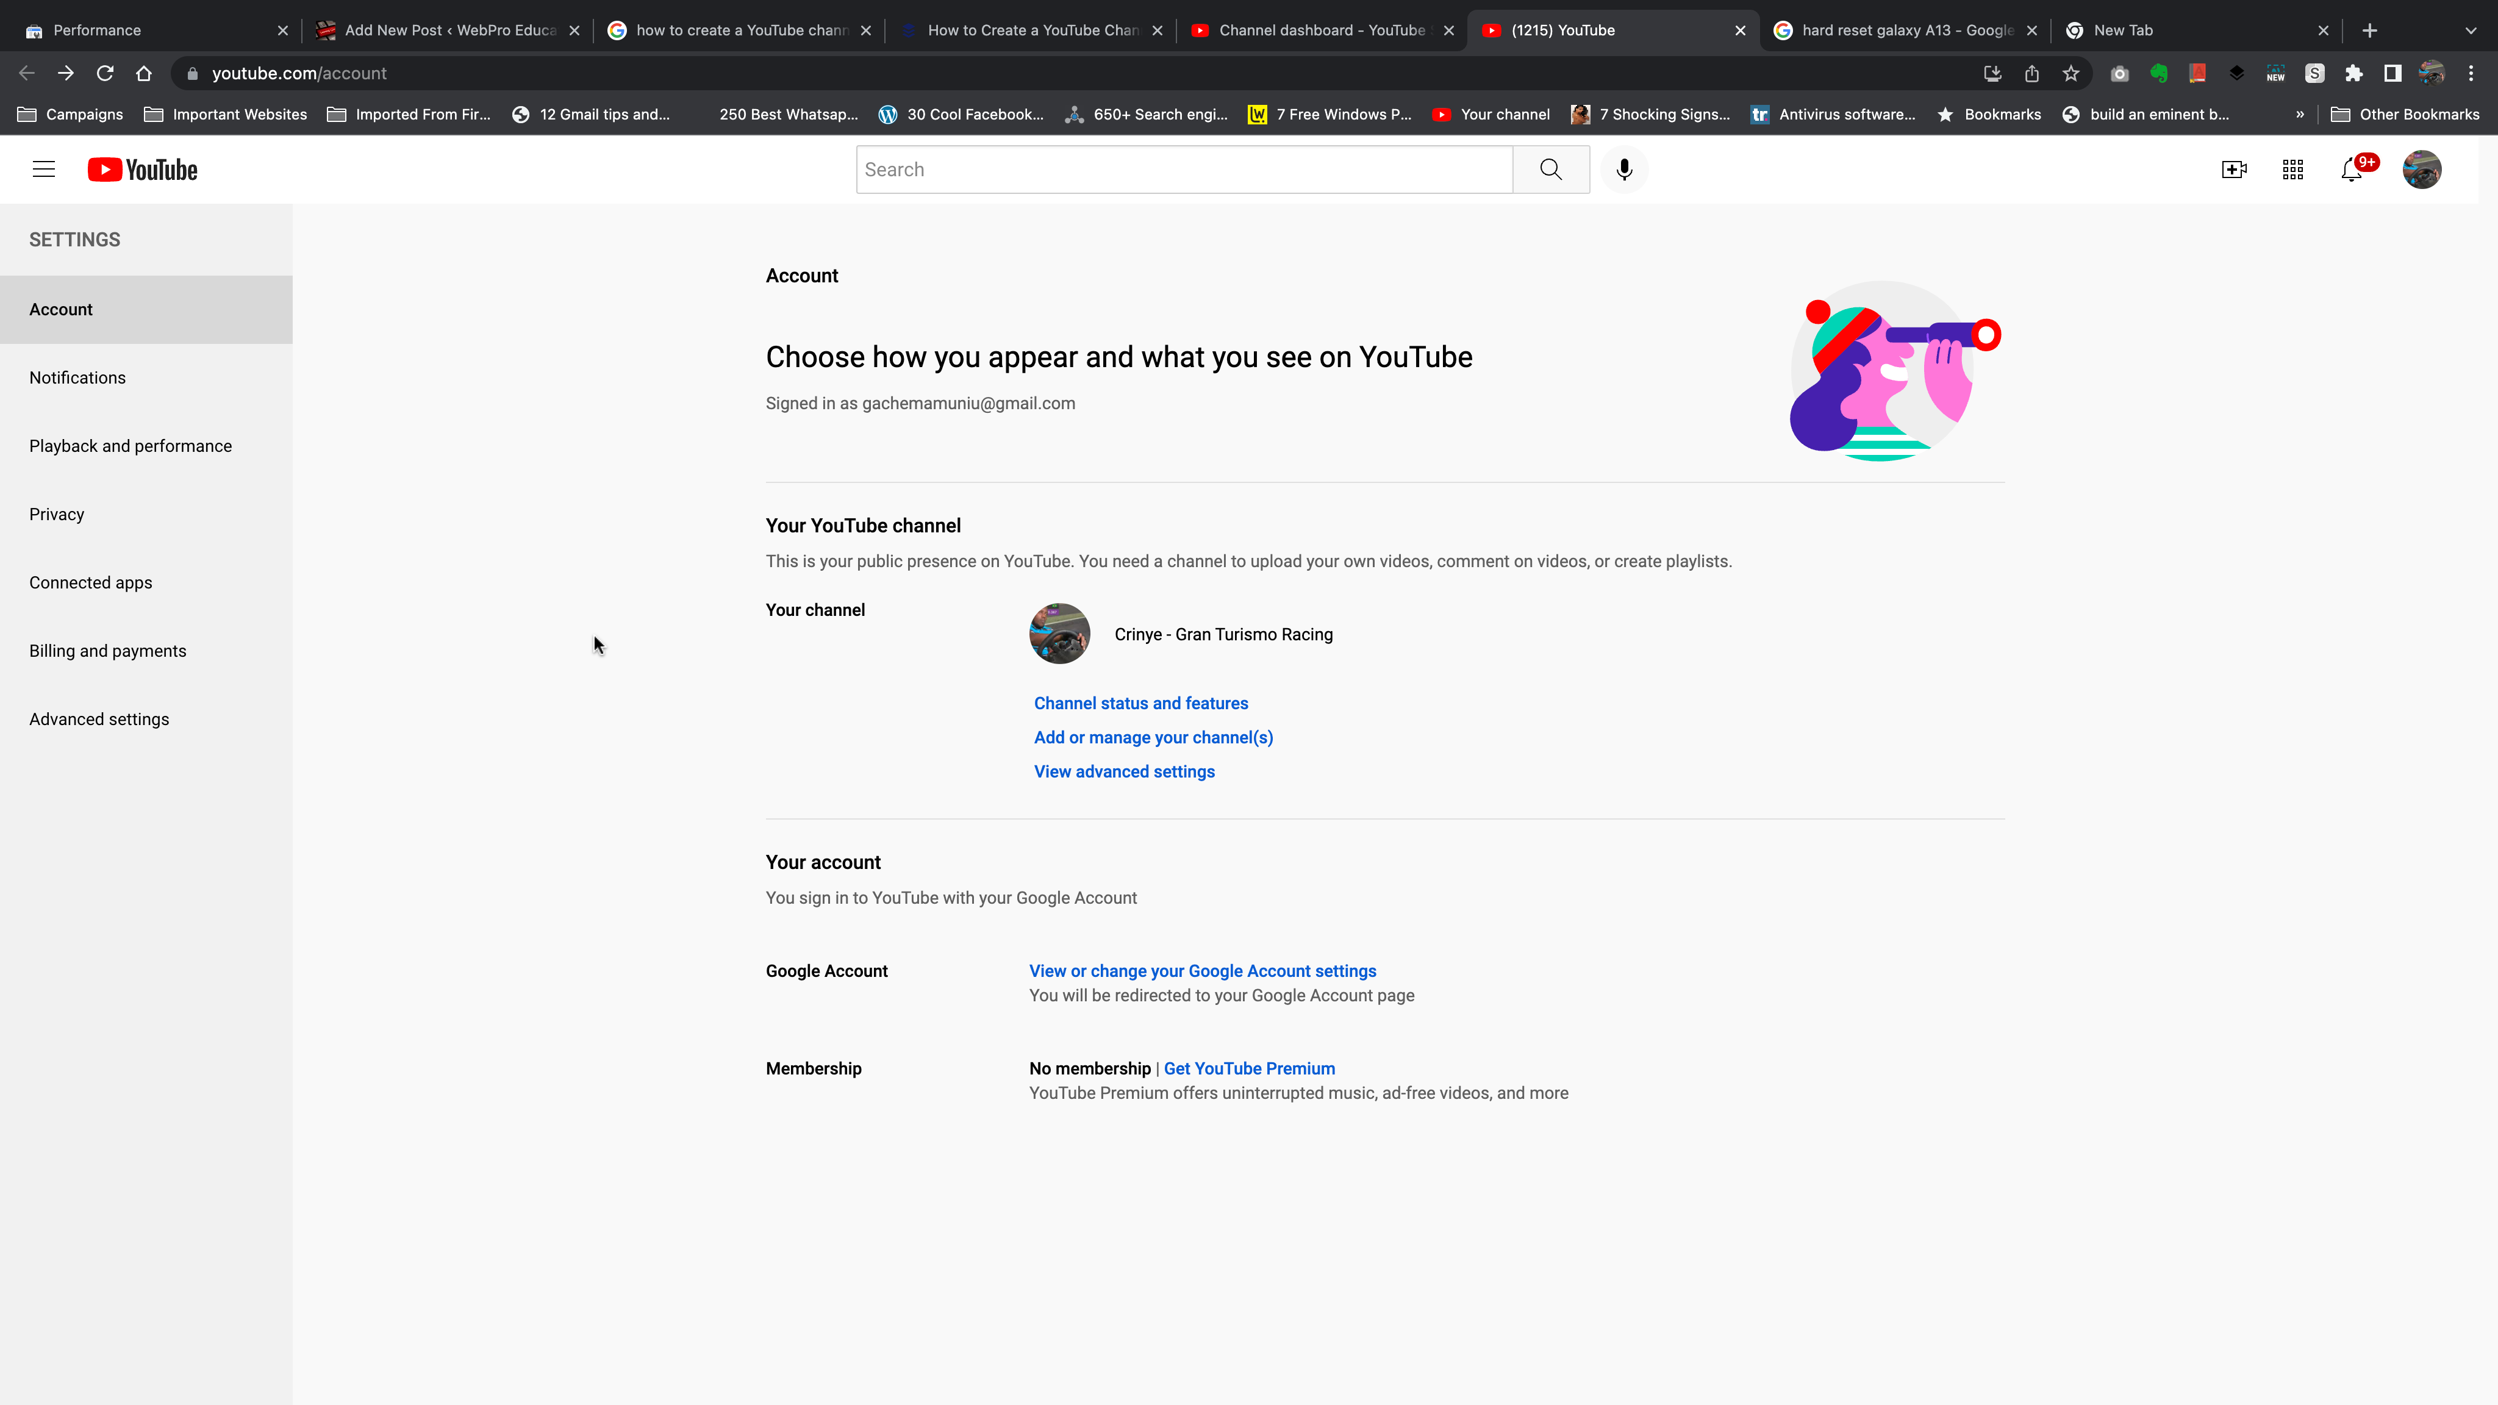Switch to the New Tab tab
The image size is (2498, 1405).
(x=2196, y=31)
